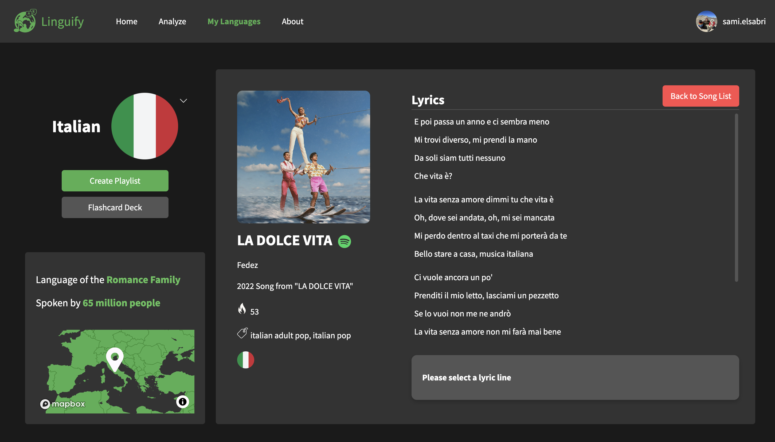This screenshot has width=775, height=442.
Task: Click the flame popularity icon
Action: pos(242,309)
